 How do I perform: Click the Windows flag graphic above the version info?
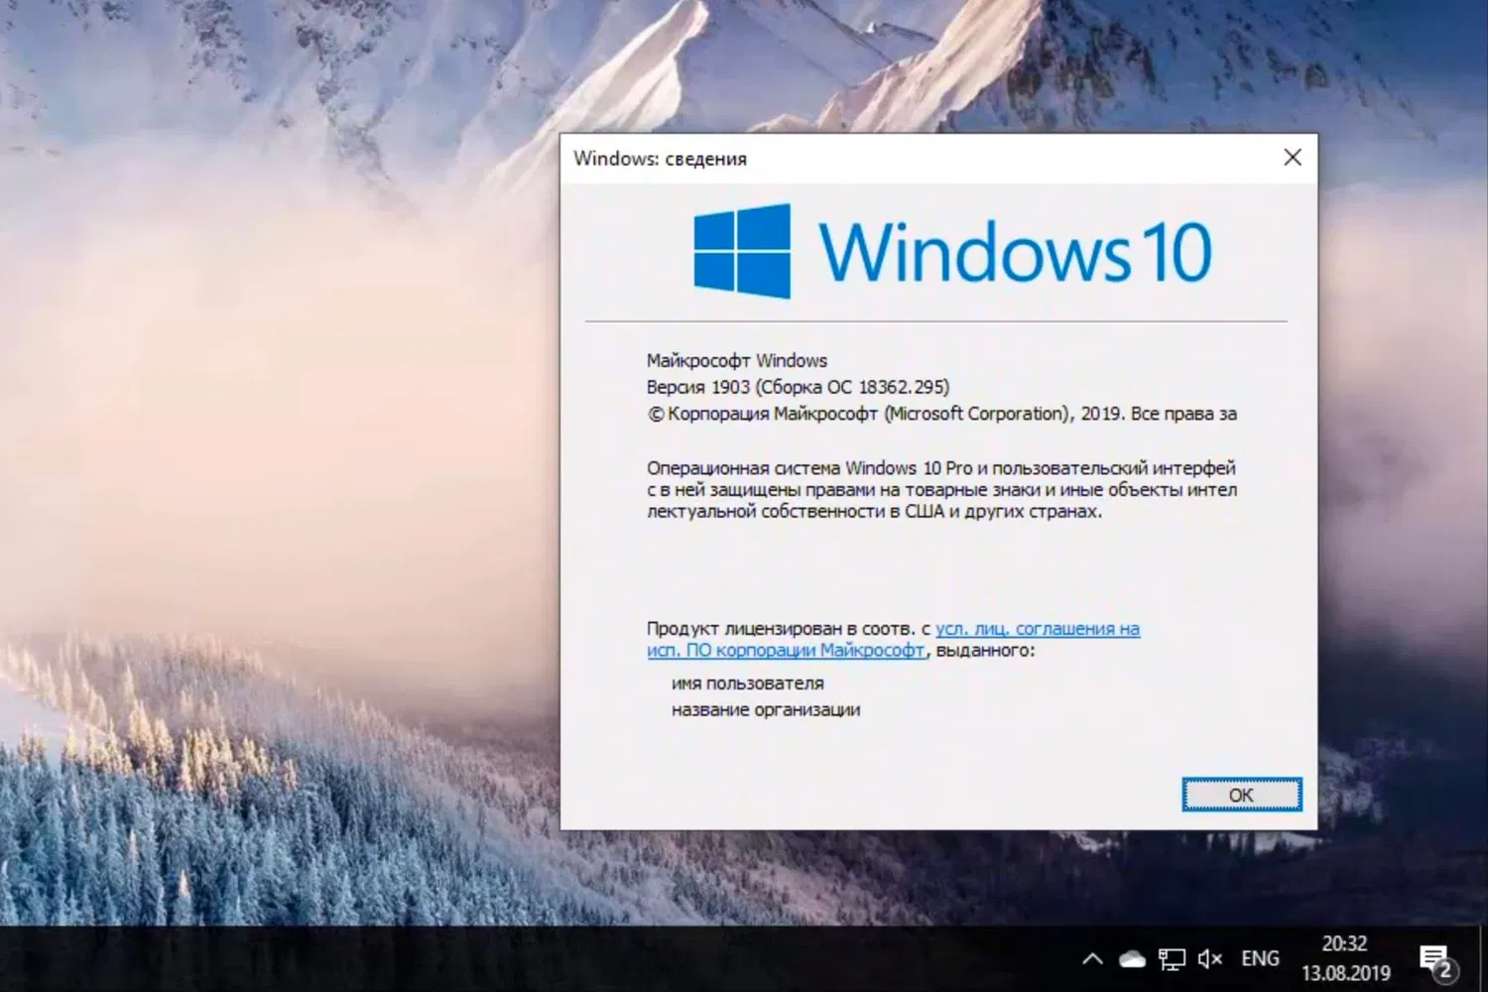click(x=742, y=251)
